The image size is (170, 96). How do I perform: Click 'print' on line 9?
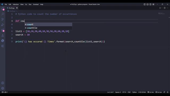pos(19,42)
